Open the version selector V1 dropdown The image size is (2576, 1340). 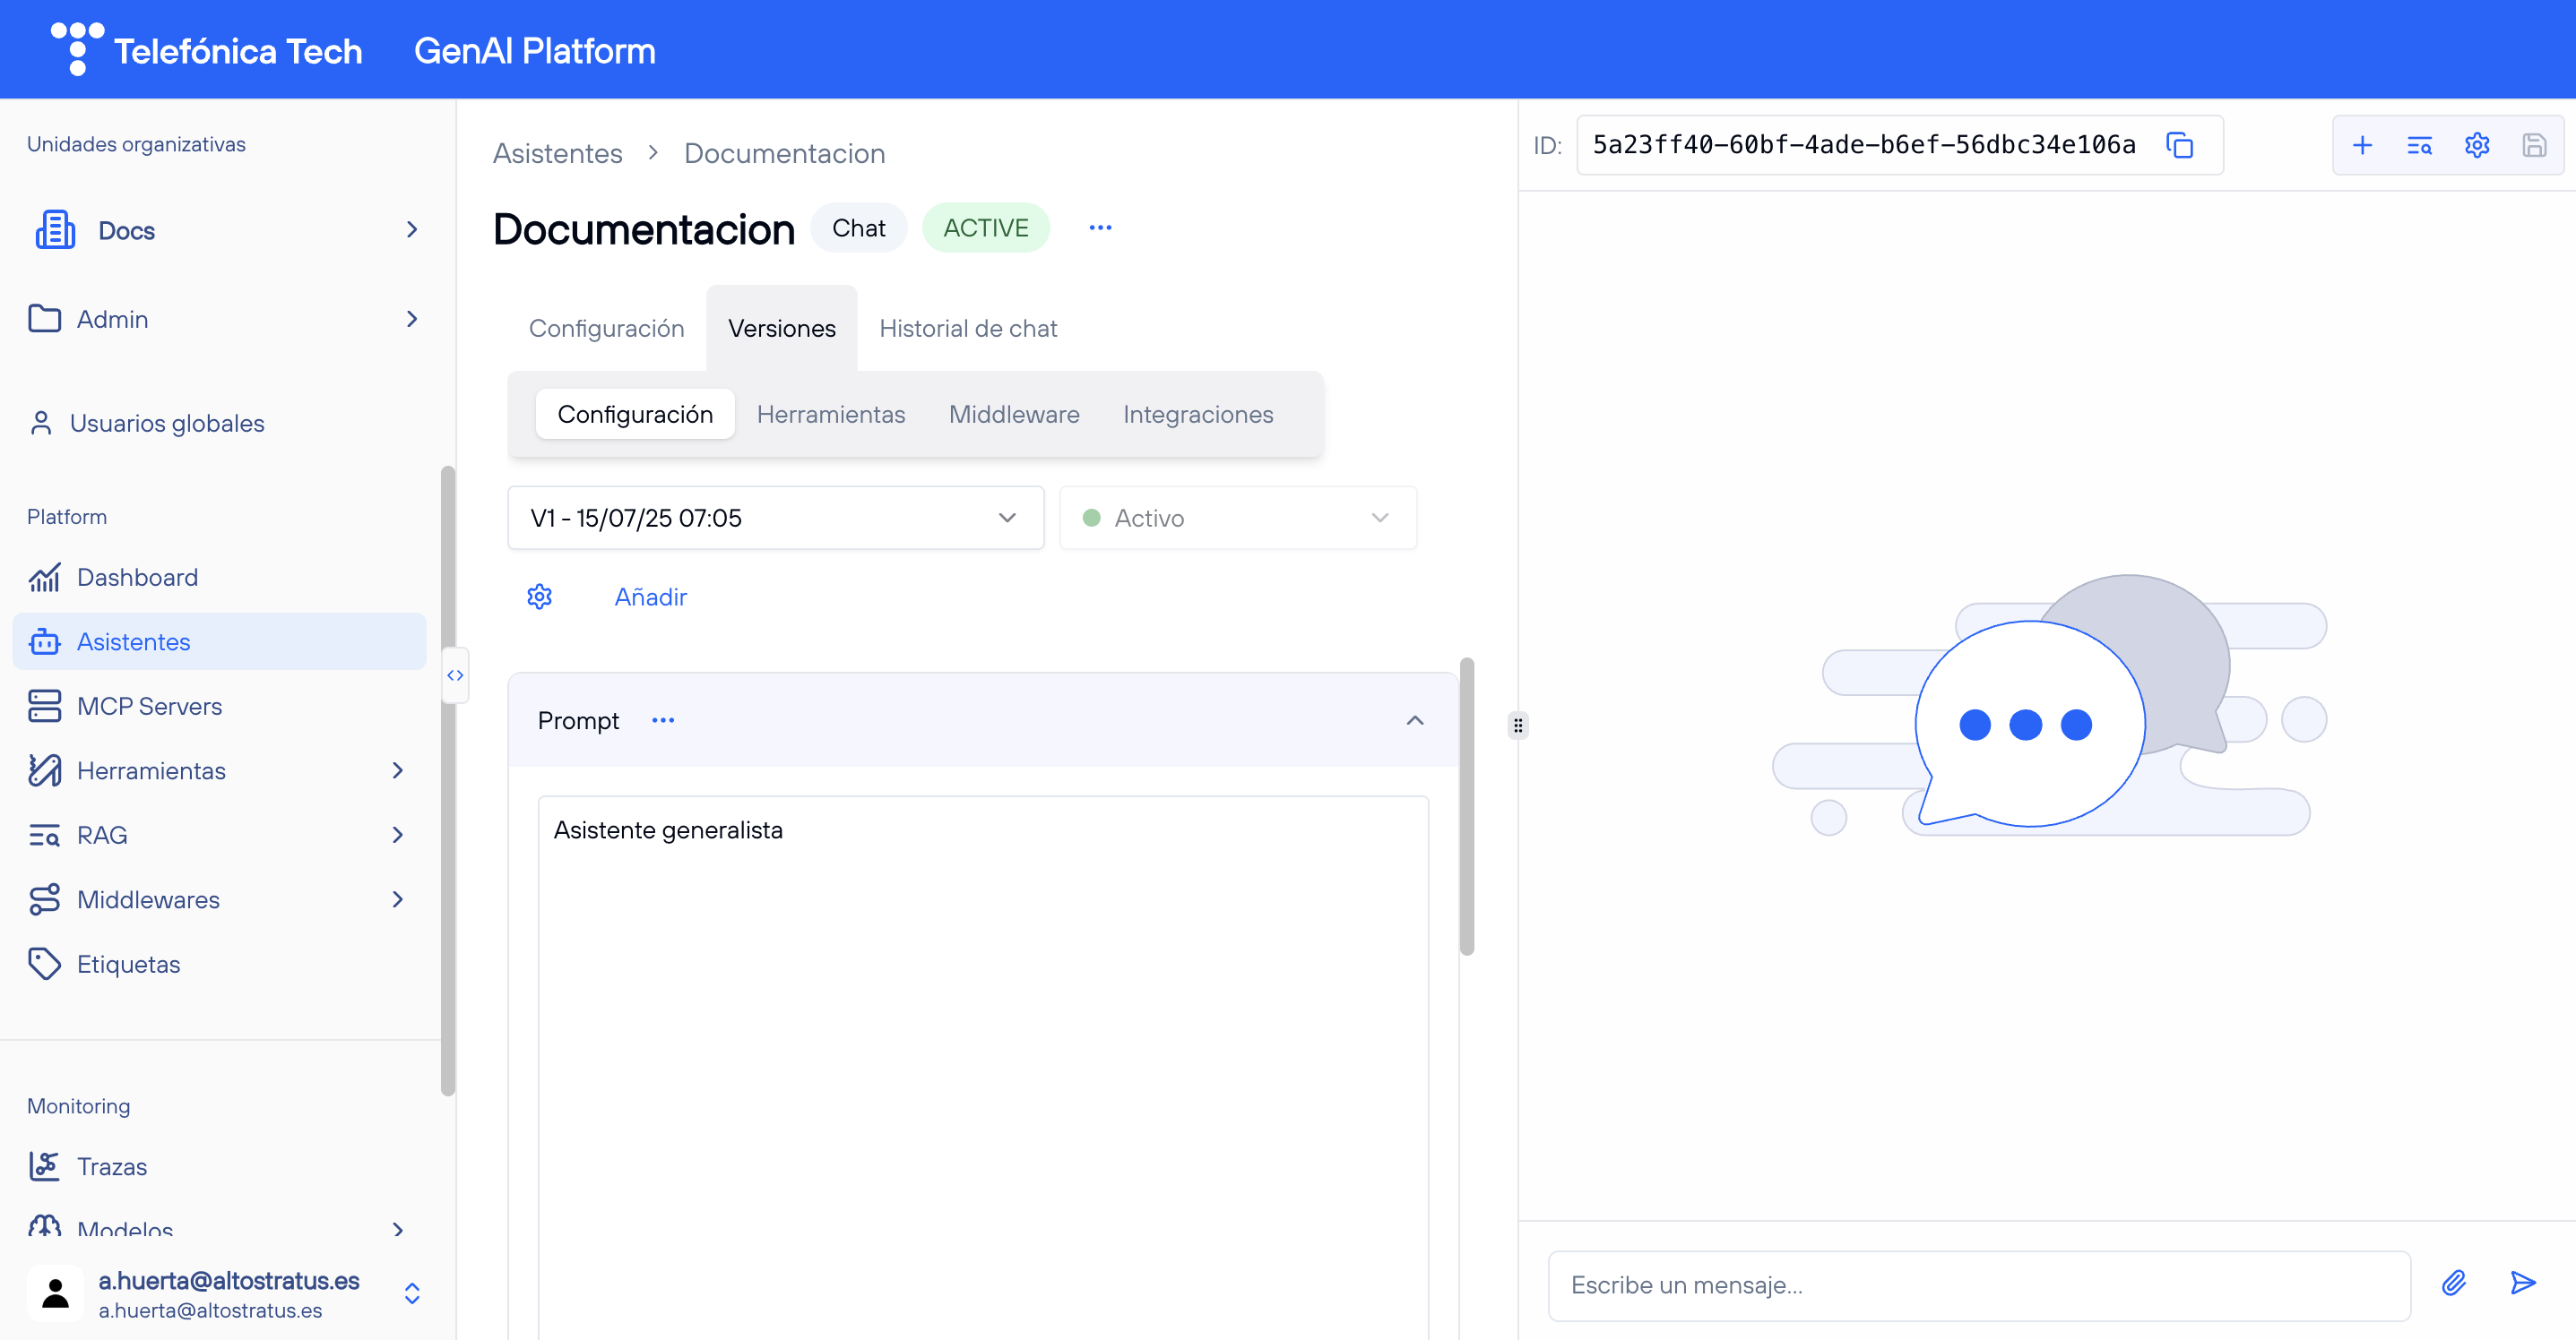click(x=775, y=518)
